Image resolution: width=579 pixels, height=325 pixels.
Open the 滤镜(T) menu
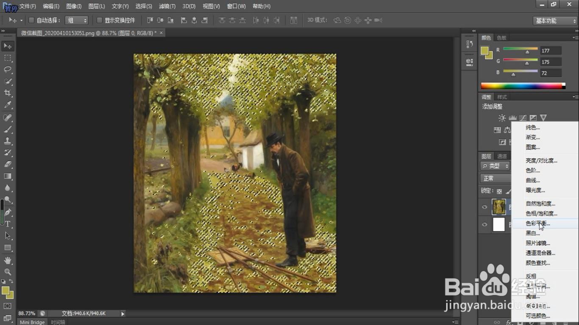pyautogui.click(x=167, y=6)
